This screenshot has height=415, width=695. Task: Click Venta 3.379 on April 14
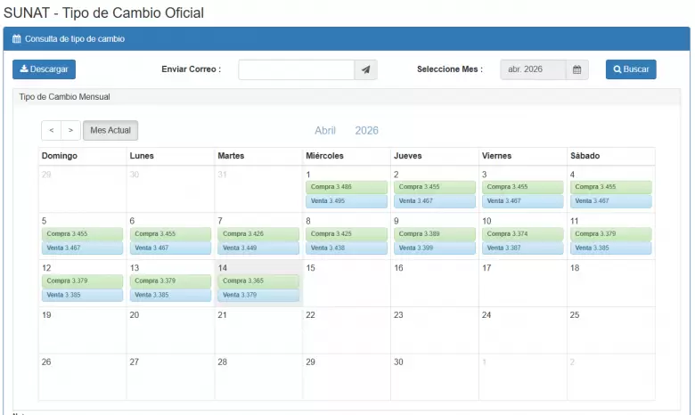click(258, 295)
